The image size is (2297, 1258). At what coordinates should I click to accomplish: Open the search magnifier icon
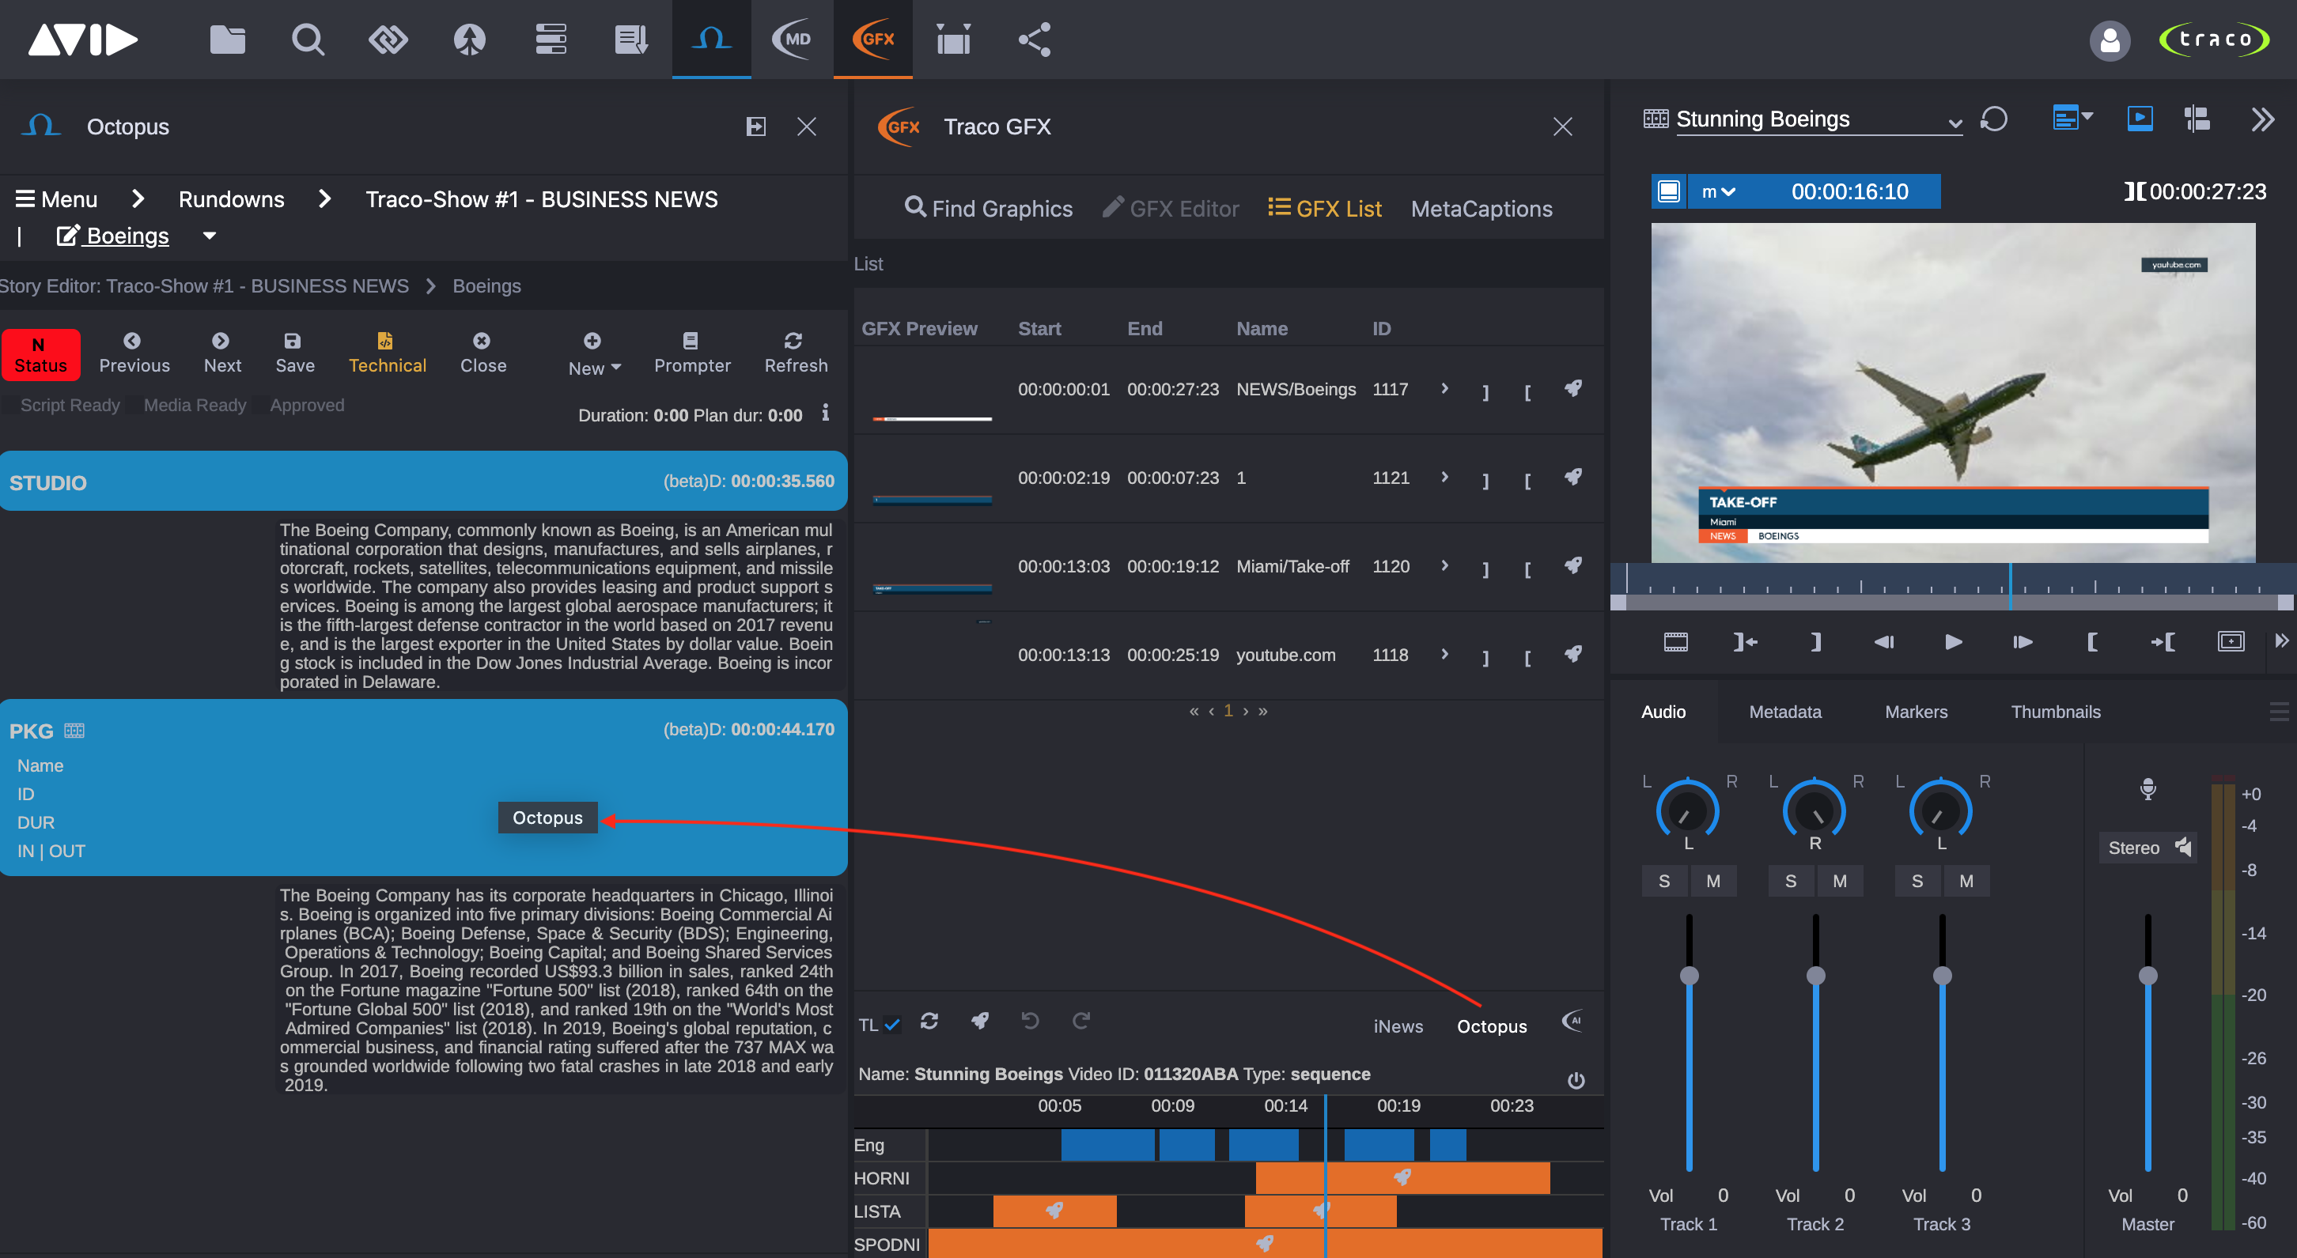308,40
